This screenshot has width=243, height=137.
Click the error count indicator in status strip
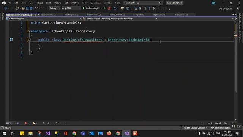click(26, 123)
